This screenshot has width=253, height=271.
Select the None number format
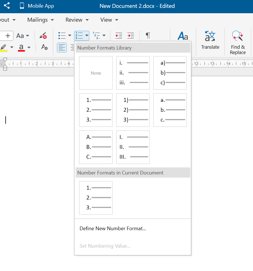coord(96,73)
